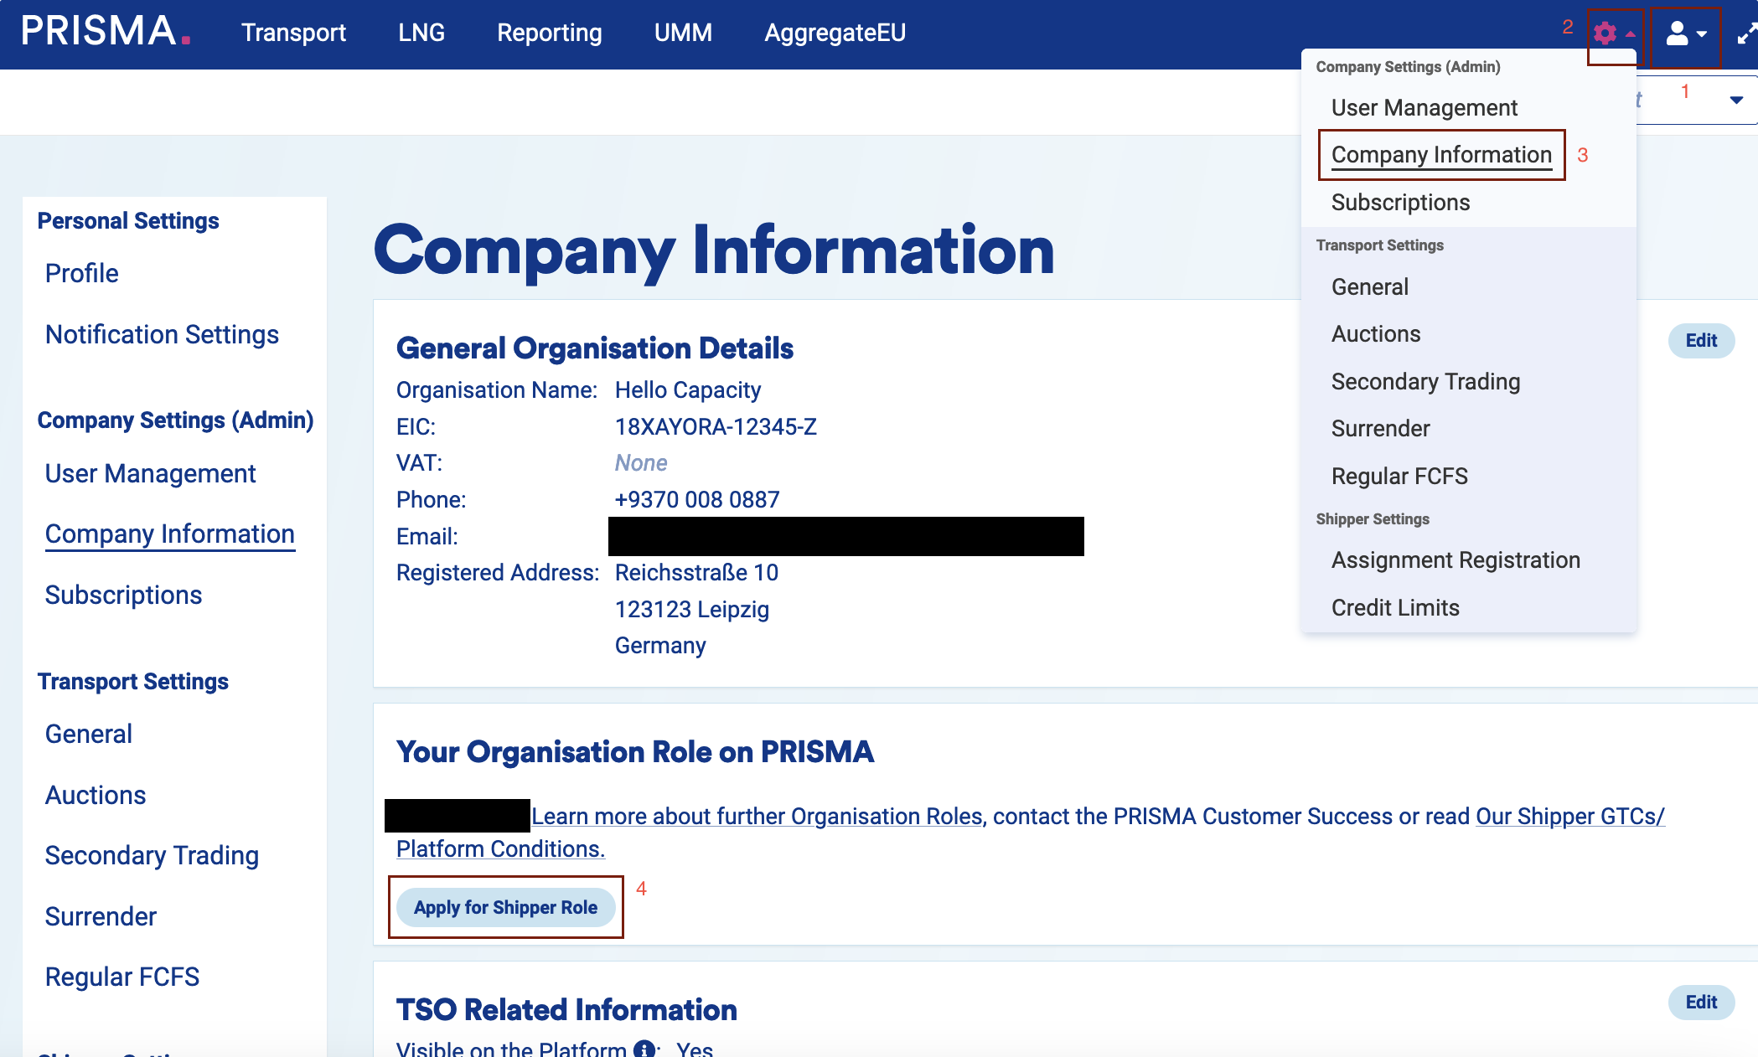Click info icon beside Visible on the Platform

644,1049
